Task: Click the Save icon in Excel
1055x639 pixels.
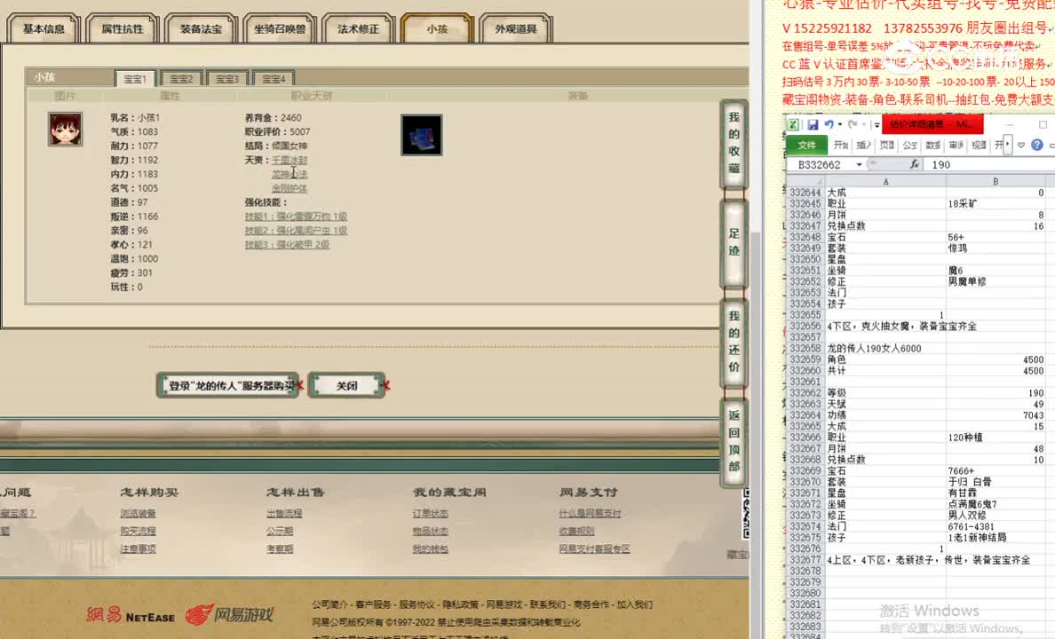Action: 813,124
